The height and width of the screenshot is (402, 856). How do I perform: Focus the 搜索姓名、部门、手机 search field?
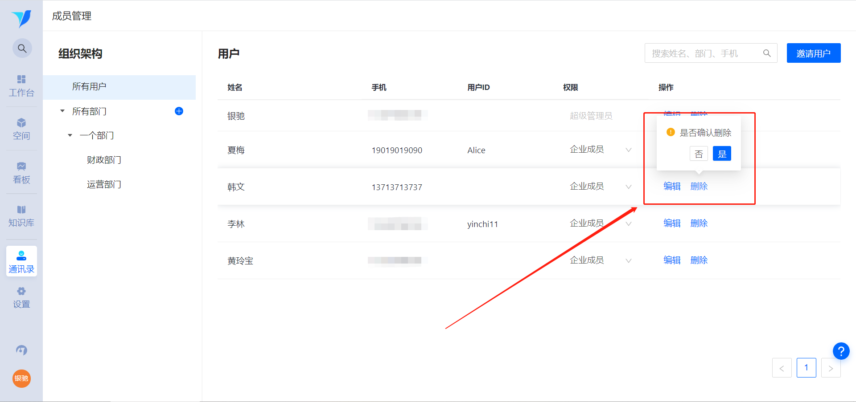[711, 53]
